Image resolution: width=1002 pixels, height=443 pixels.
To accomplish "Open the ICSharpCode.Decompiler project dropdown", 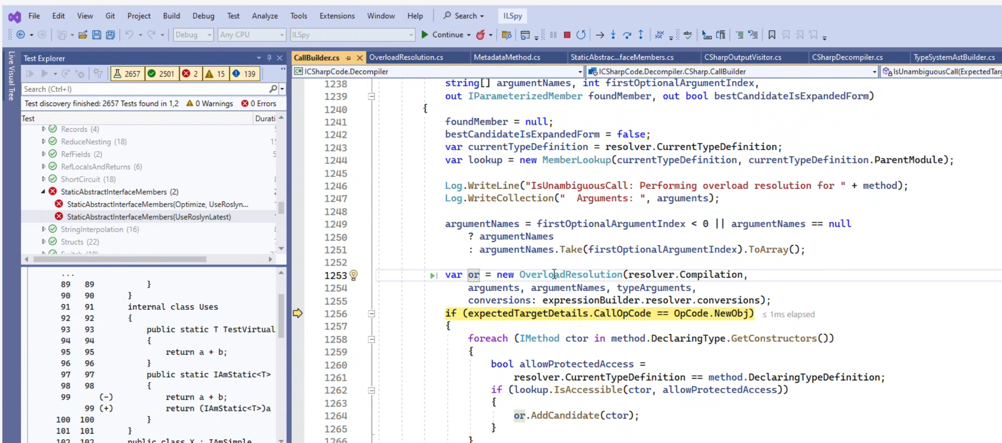I will pos(580,72).
